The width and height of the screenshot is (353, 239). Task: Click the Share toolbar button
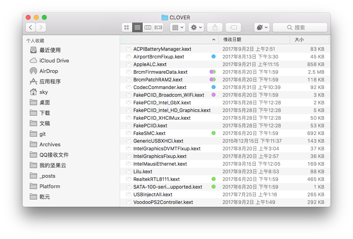pos(215,27)
